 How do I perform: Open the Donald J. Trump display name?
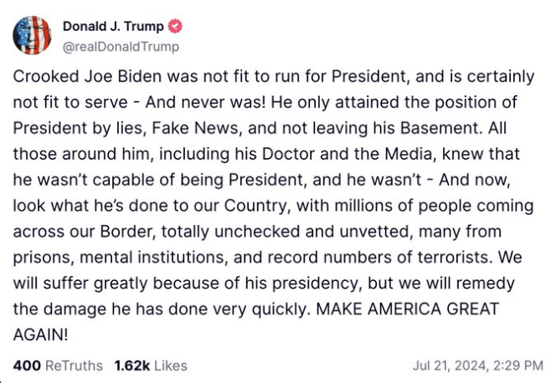pyautogui.click(x=113, y=26)
